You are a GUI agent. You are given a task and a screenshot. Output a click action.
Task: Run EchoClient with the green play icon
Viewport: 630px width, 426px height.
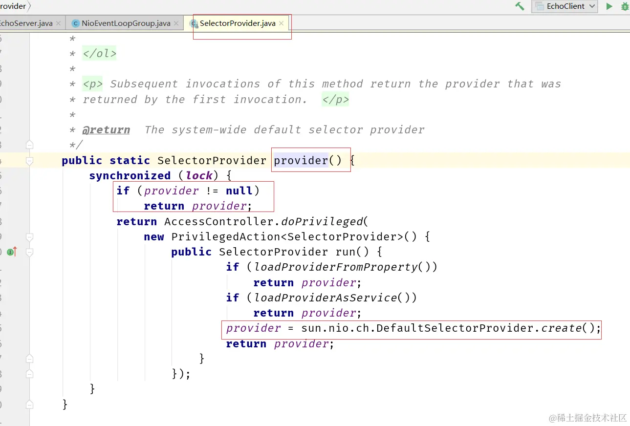(x=609, y=6)
